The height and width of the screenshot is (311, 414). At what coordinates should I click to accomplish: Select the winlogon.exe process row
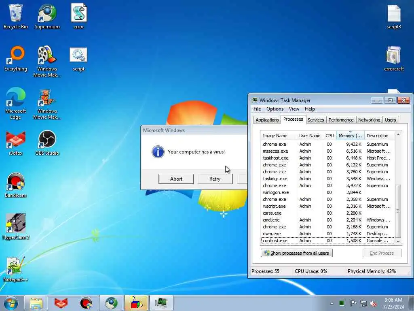327,192
